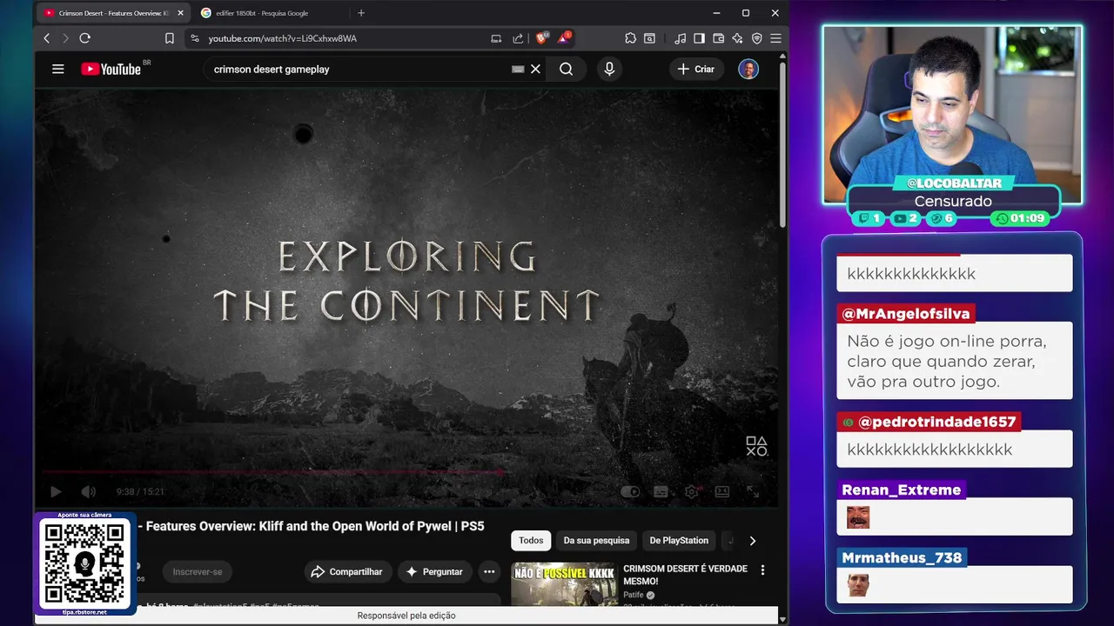Open the Leo AI sparkle icon
This screenshot has height=626, width=1114.
737,38
